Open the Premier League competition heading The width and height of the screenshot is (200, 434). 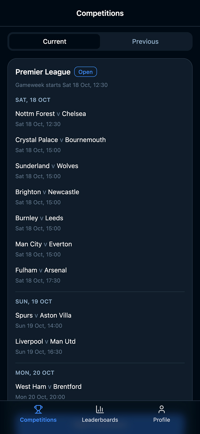pyautogui.click(x=43, y=72)
